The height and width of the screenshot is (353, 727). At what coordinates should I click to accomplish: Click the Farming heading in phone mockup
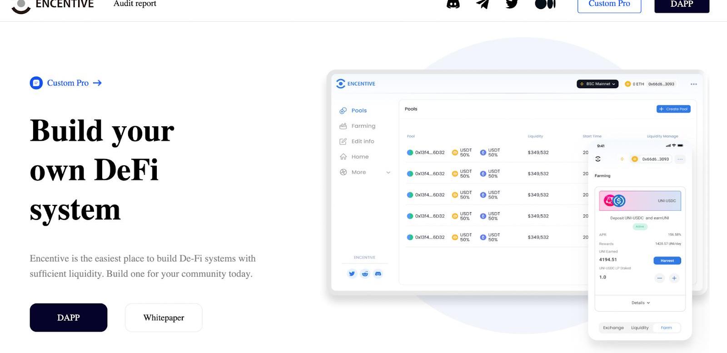coord(603,176)
